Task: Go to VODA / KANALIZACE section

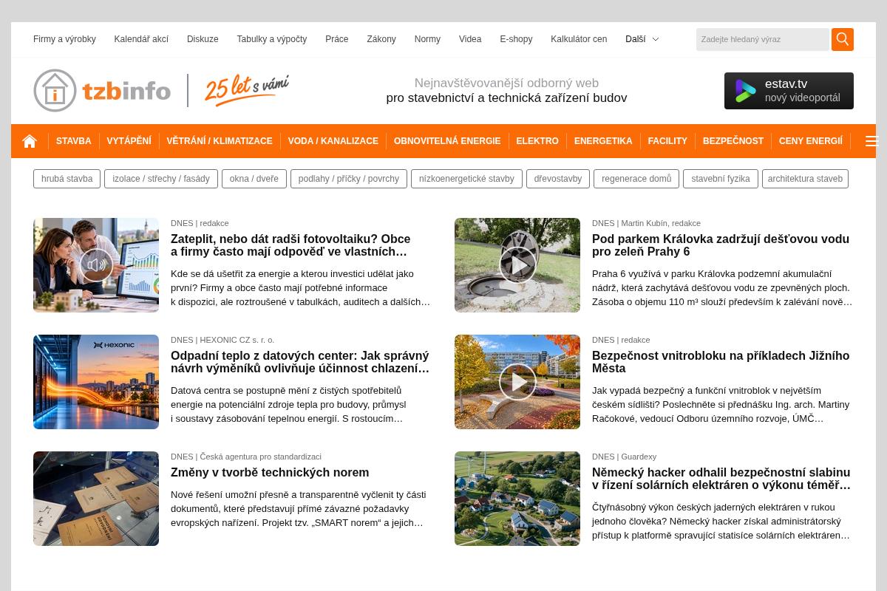Action: tap(333, 141)
